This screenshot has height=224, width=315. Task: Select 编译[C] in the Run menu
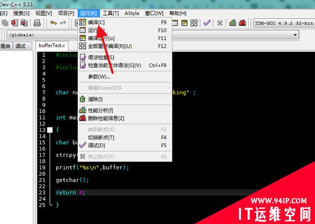(125, 22)
